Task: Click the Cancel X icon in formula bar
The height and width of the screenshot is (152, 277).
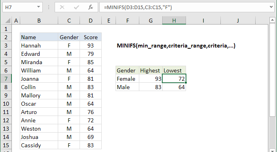Action: point(62,7)
